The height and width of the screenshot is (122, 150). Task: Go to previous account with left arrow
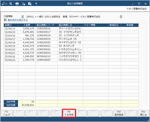click(x=23, y=16)
